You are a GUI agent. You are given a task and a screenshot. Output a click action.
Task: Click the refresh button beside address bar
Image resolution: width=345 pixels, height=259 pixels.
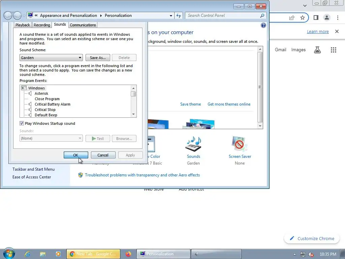(x=179, y=16)
